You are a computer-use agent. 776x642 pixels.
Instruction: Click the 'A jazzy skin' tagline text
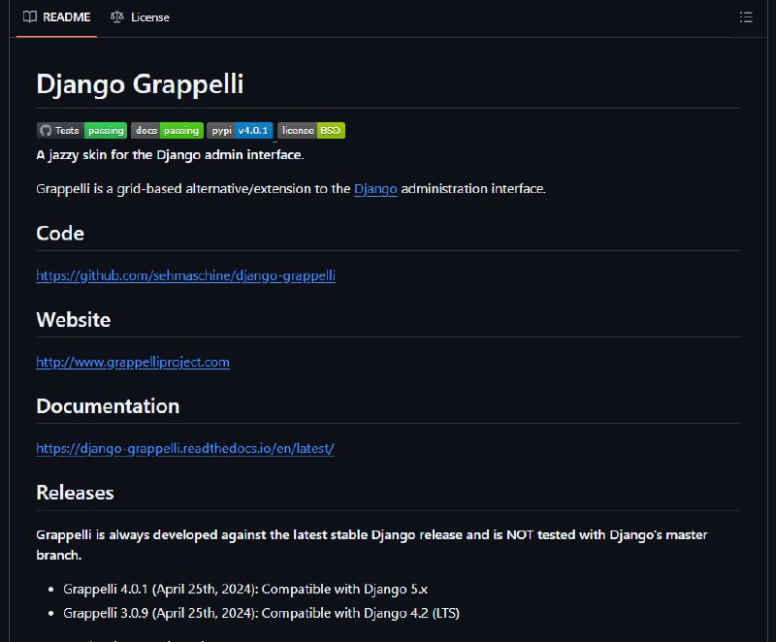click(170, 155)
